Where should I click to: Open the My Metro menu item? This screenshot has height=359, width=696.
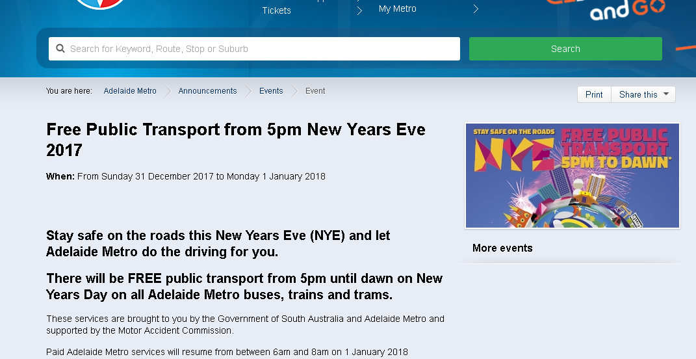(x=397, y=9)
